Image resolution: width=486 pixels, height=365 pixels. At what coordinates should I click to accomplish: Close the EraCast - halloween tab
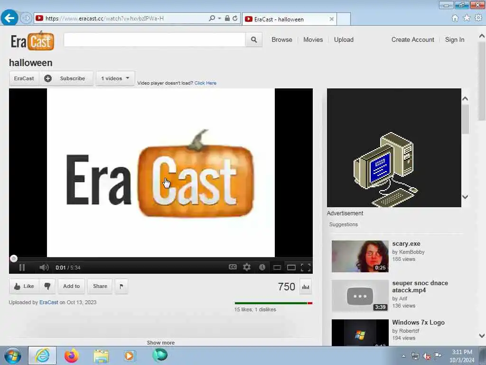click(x=331, y=19)
